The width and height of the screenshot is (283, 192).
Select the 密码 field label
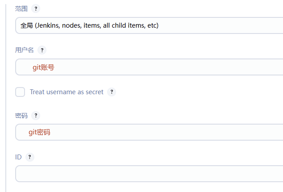[21, 116]
